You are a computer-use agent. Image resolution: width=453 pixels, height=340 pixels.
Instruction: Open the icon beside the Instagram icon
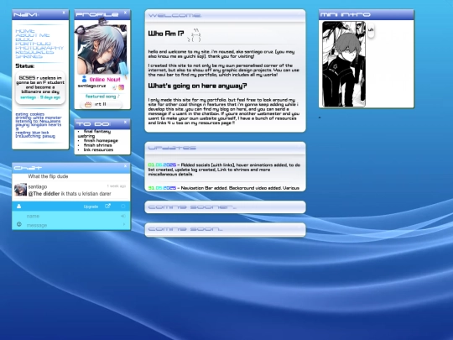[115, 87]
